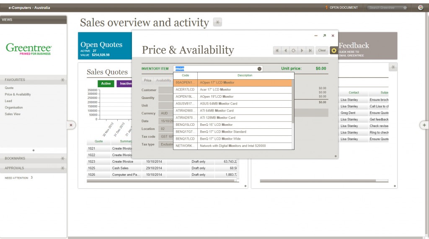Open the Quote favourite

[x=9, y=88]
